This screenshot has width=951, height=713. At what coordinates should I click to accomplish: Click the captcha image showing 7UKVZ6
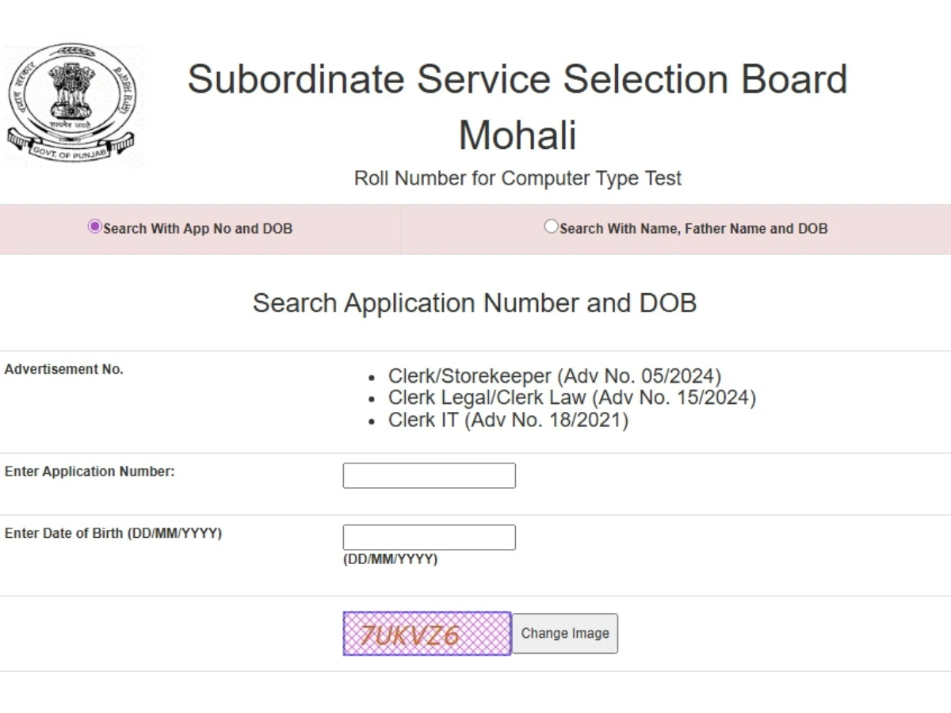click(x=426, y=633)
